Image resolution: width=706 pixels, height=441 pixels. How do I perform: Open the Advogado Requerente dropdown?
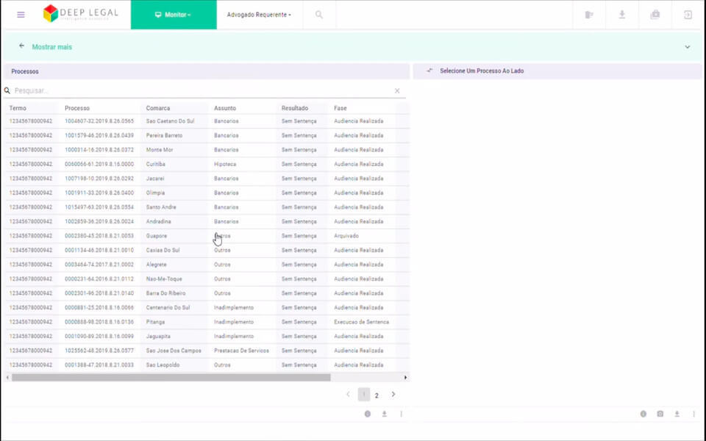click(259, 15)
